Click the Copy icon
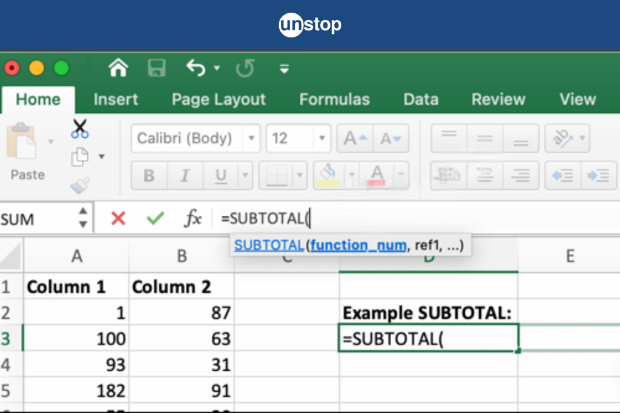620x413 pixels. (x=81, y=157)
